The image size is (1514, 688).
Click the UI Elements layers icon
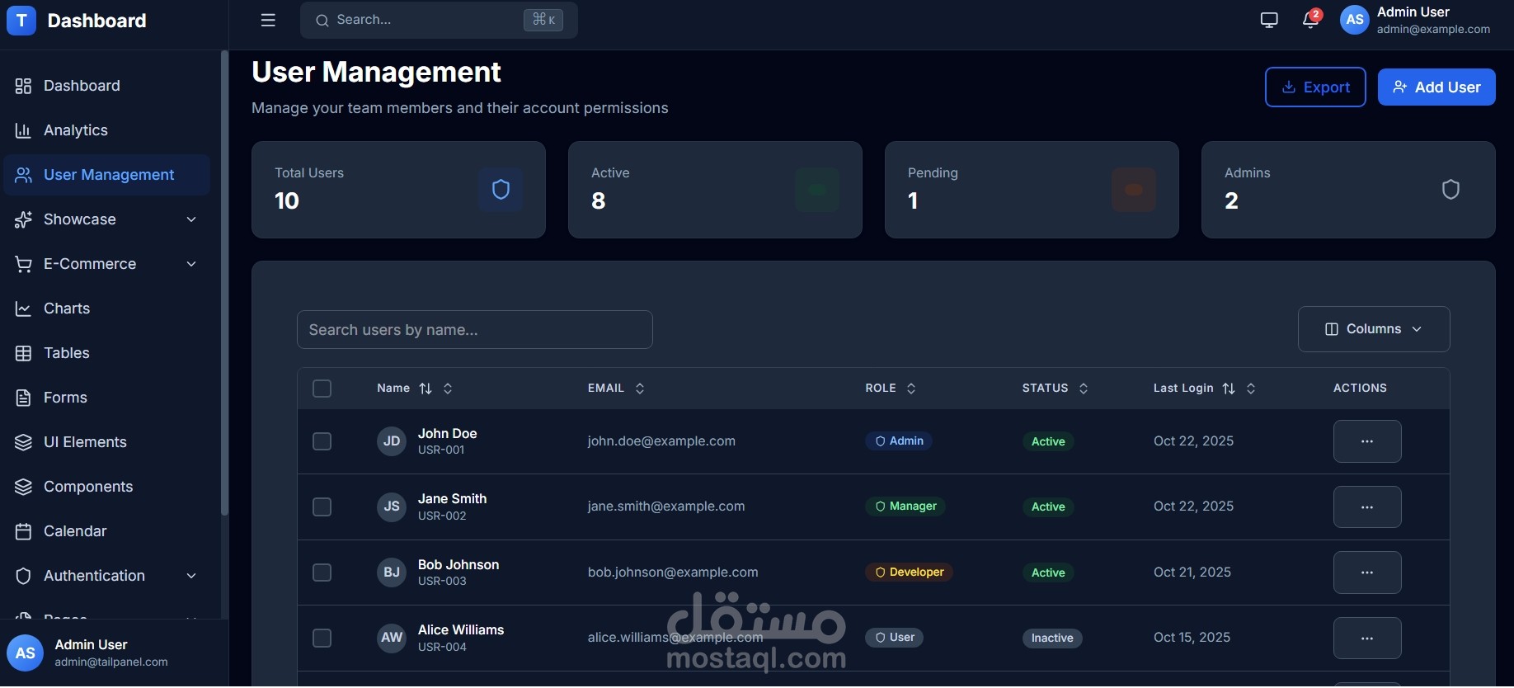(23, 442)
